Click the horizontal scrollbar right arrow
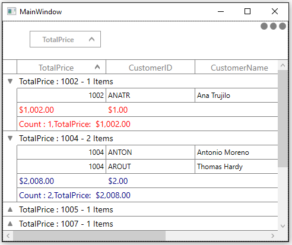Image resolution: width=292 pixels, height=245 pixels. (273, 236)
